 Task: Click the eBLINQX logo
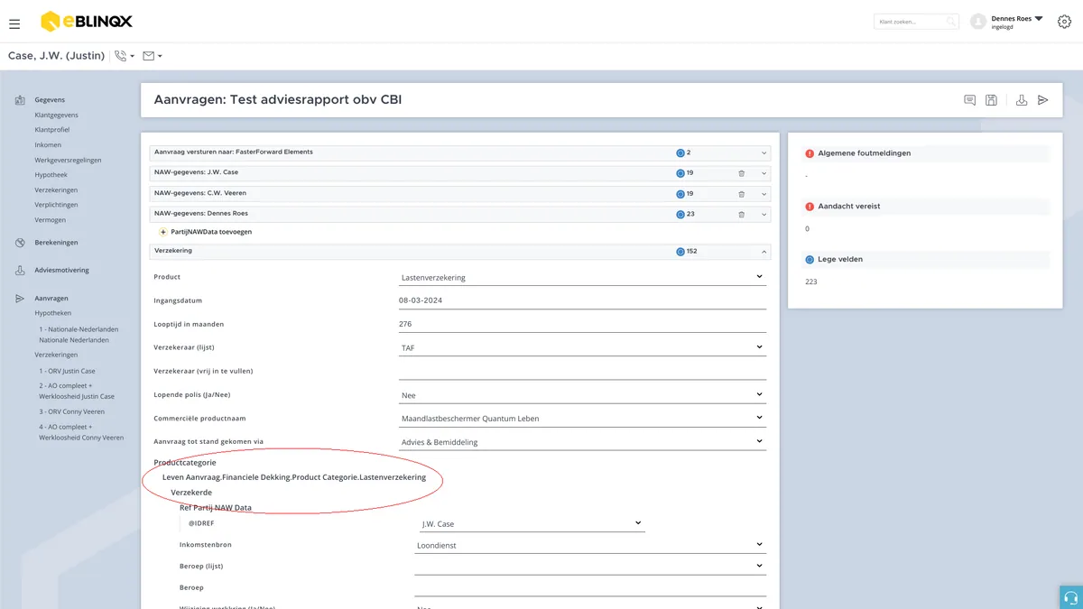87,22
